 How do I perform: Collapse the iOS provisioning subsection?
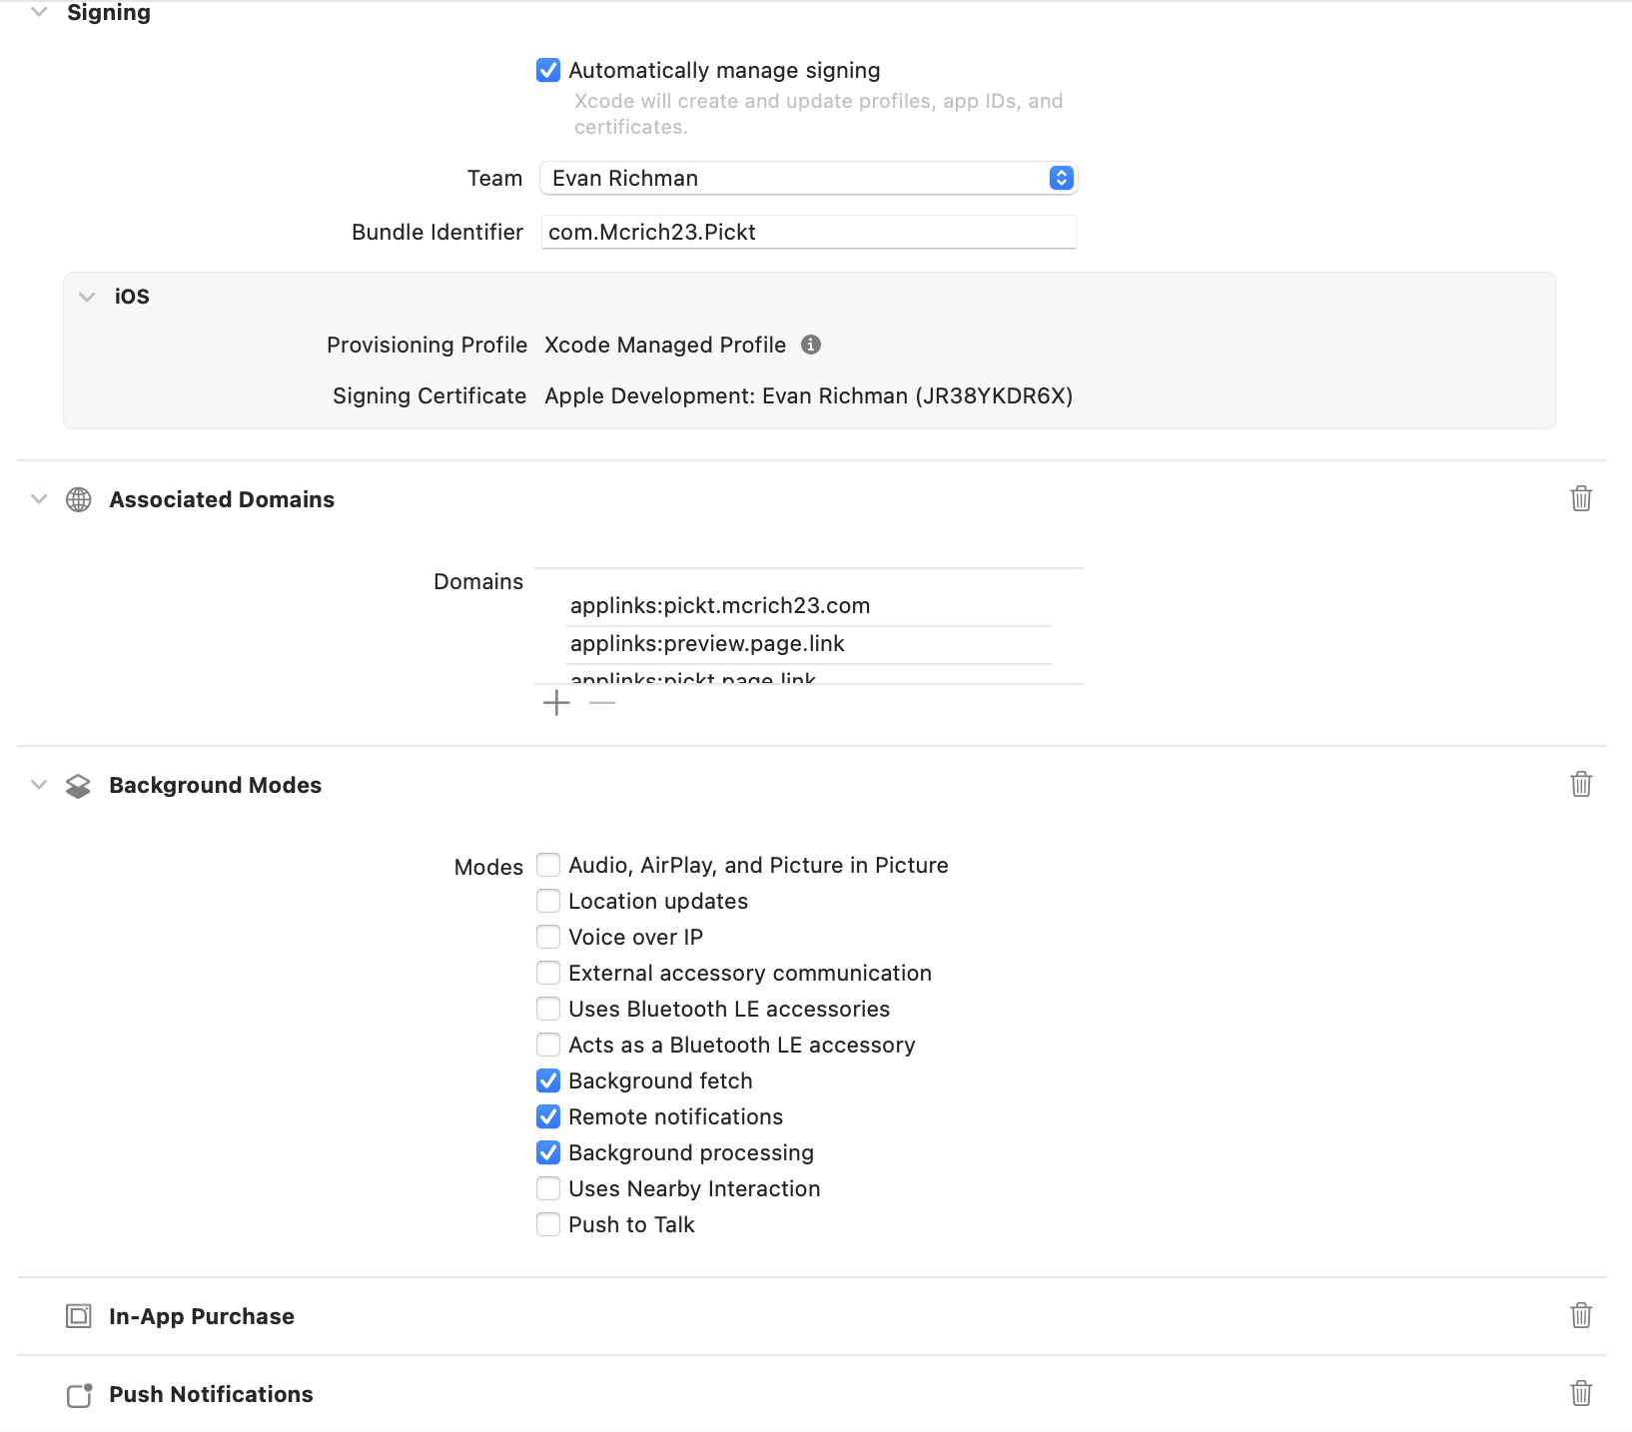click(x=87, y=297)
